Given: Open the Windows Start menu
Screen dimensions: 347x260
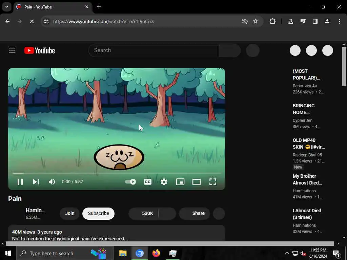Looking at the screenshot, I should pyautogui.click(x=8, y=253).
